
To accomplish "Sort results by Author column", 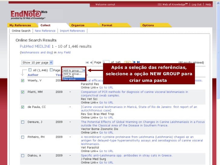I will 33,75.
